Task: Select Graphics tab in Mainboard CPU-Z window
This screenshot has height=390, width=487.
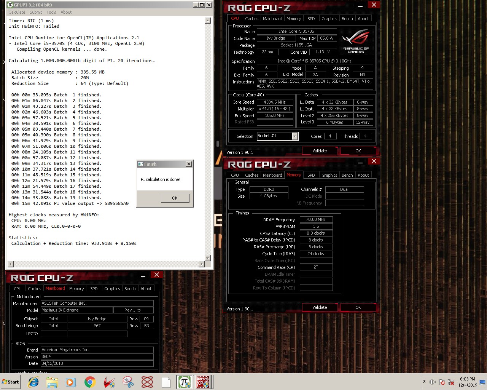Action: [112, 289]
